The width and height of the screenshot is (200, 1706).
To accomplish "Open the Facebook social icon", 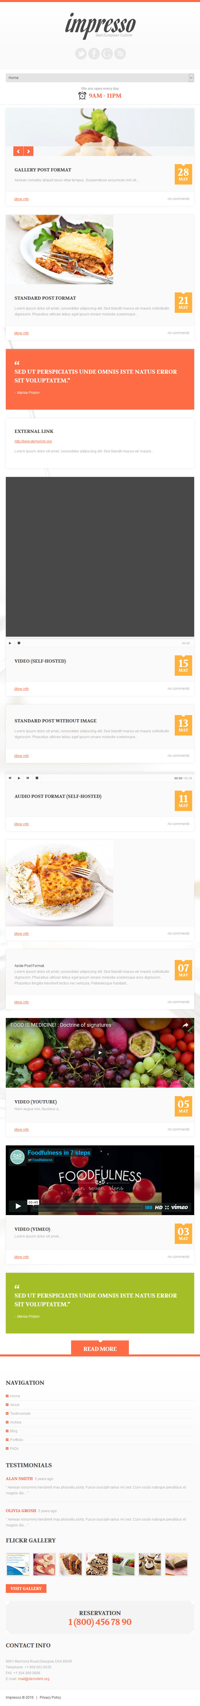I will pyautogui.click(x=94, y=54).
